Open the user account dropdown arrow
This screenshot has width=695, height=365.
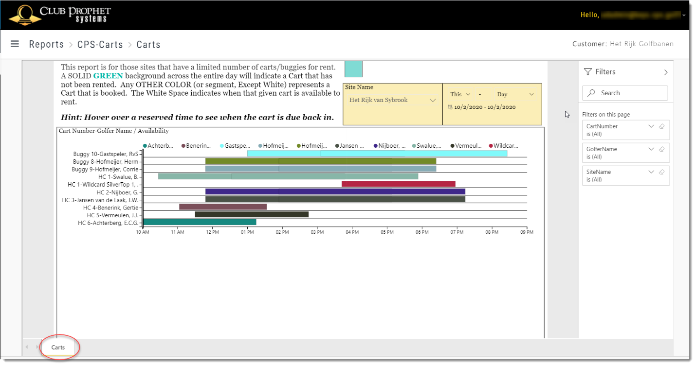click(684, 15)
